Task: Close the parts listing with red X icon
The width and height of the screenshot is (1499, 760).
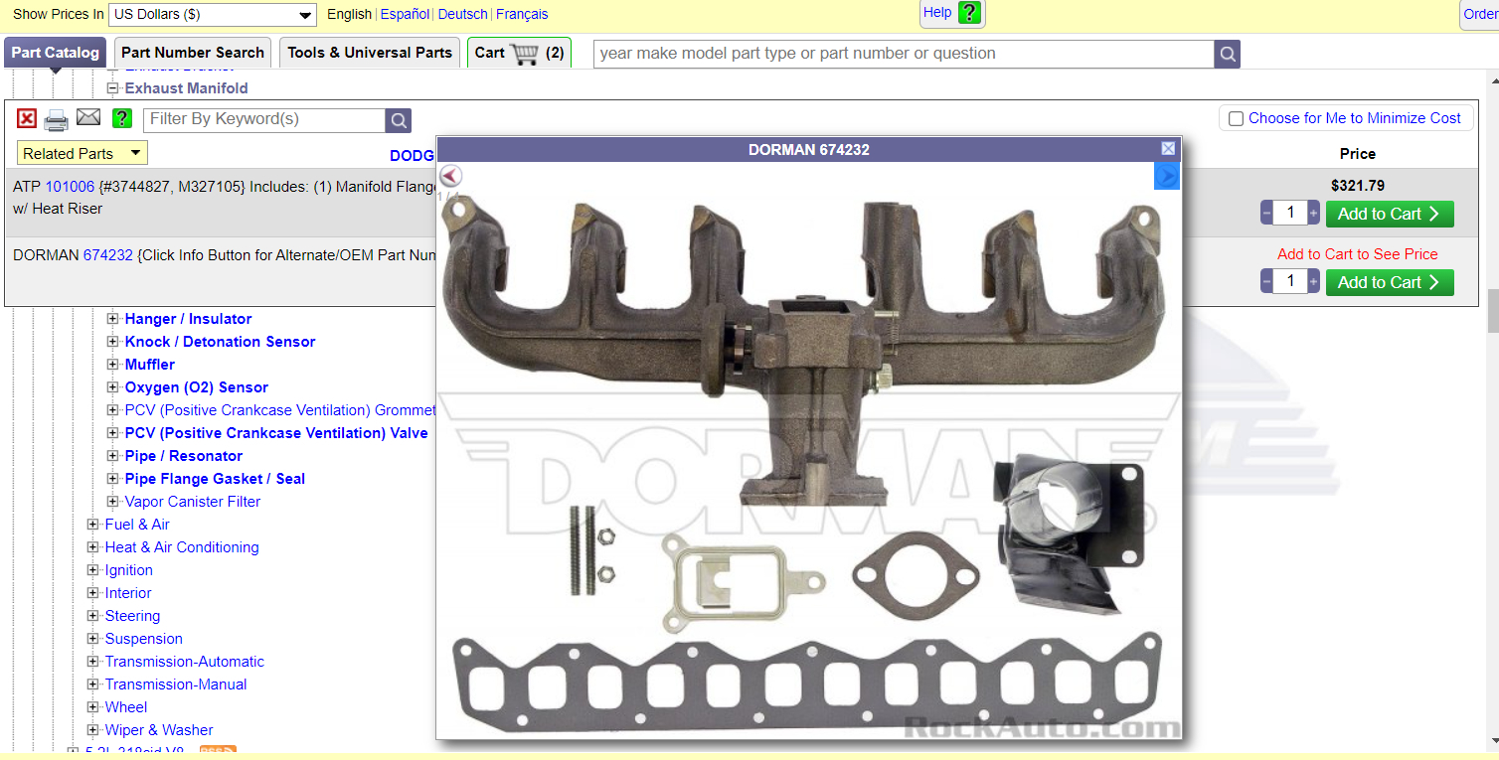Action: coord(27,119)
